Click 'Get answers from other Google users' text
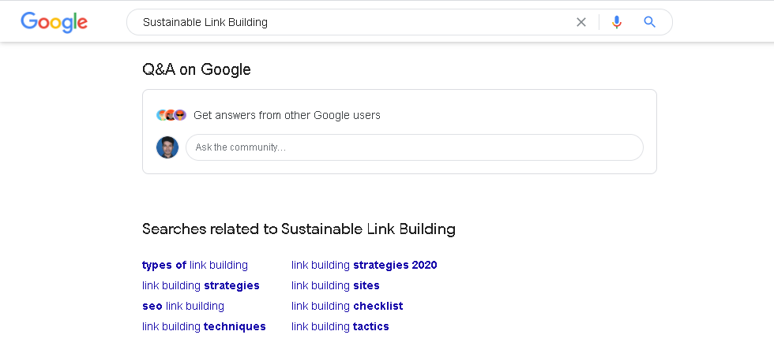 [287, 115]
